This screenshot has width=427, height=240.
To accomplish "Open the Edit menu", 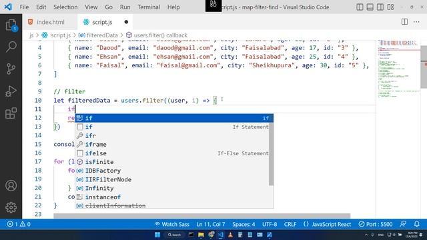I will tap(41, 7).
